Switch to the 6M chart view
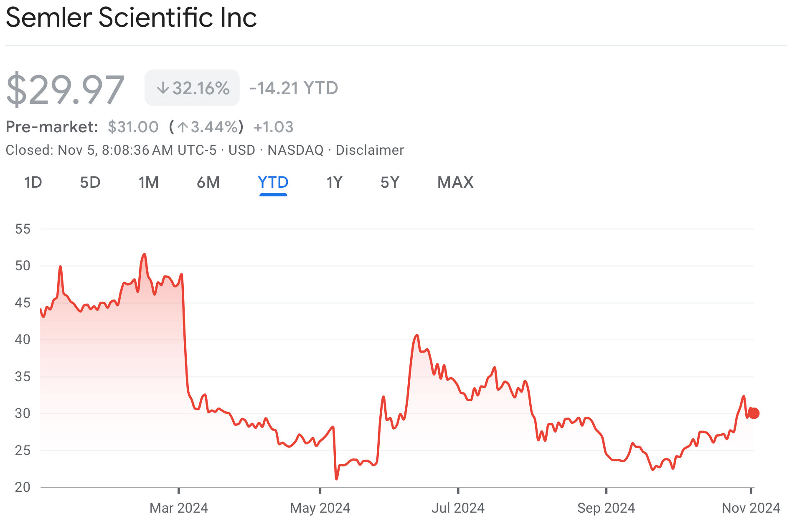Viewport: 787px width, 521px height. pos(208,182)
